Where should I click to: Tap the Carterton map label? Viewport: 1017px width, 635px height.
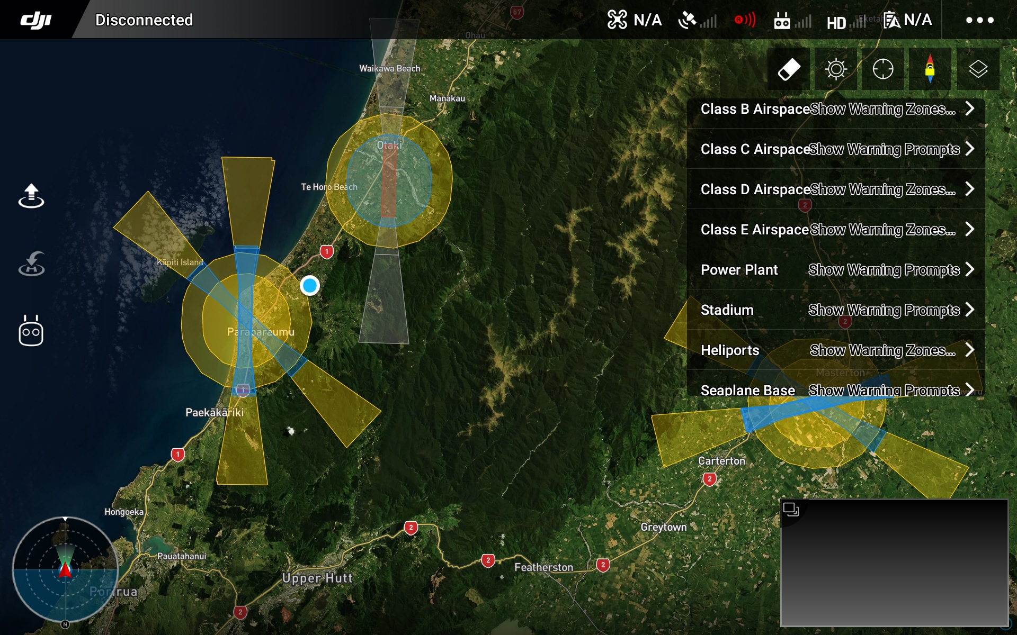tap(721, 461)
